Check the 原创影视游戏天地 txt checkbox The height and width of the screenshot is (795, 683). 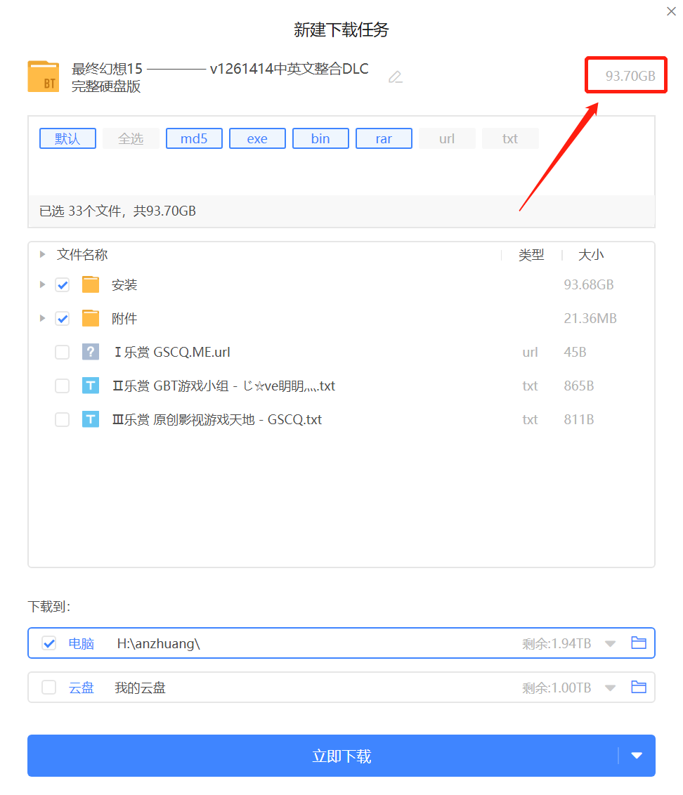click(63, 419)
